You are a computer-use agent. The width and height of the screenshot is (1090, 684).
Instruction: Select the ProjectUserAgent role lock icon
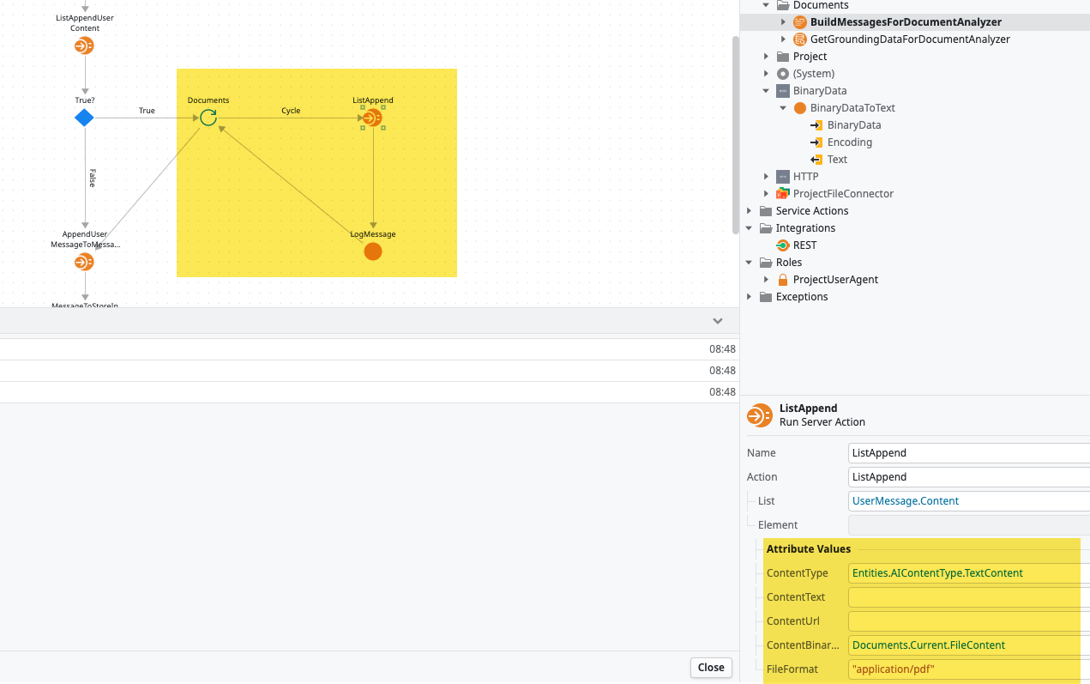(x=783, y=280)
